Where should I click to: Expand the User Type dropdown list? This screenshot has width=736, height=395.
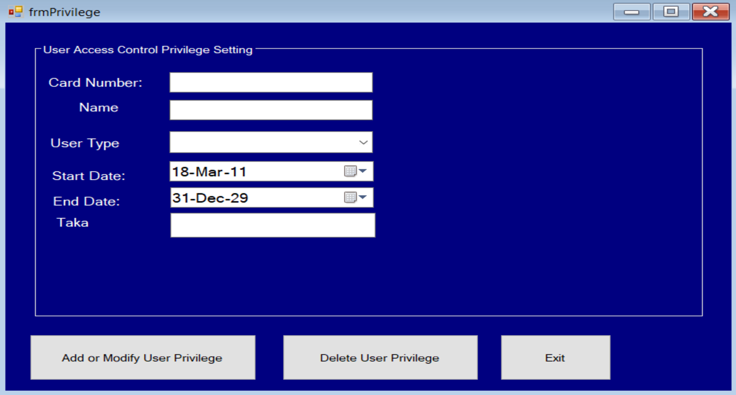coord(363,142)
